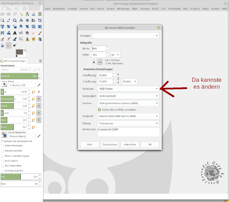Viewport: 229px width, 202px height.
Task: Open the Farbraum dropdown
Action: tap(128, 89)
